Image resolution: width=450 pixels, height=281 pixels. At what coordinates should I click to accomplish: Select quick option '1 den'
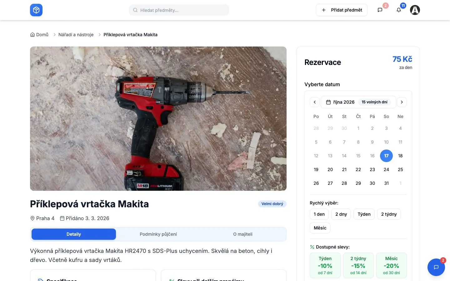[319, 214]
